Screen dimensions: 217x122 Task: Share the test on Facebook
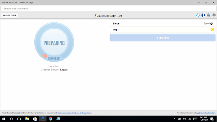tap(203, 15)
